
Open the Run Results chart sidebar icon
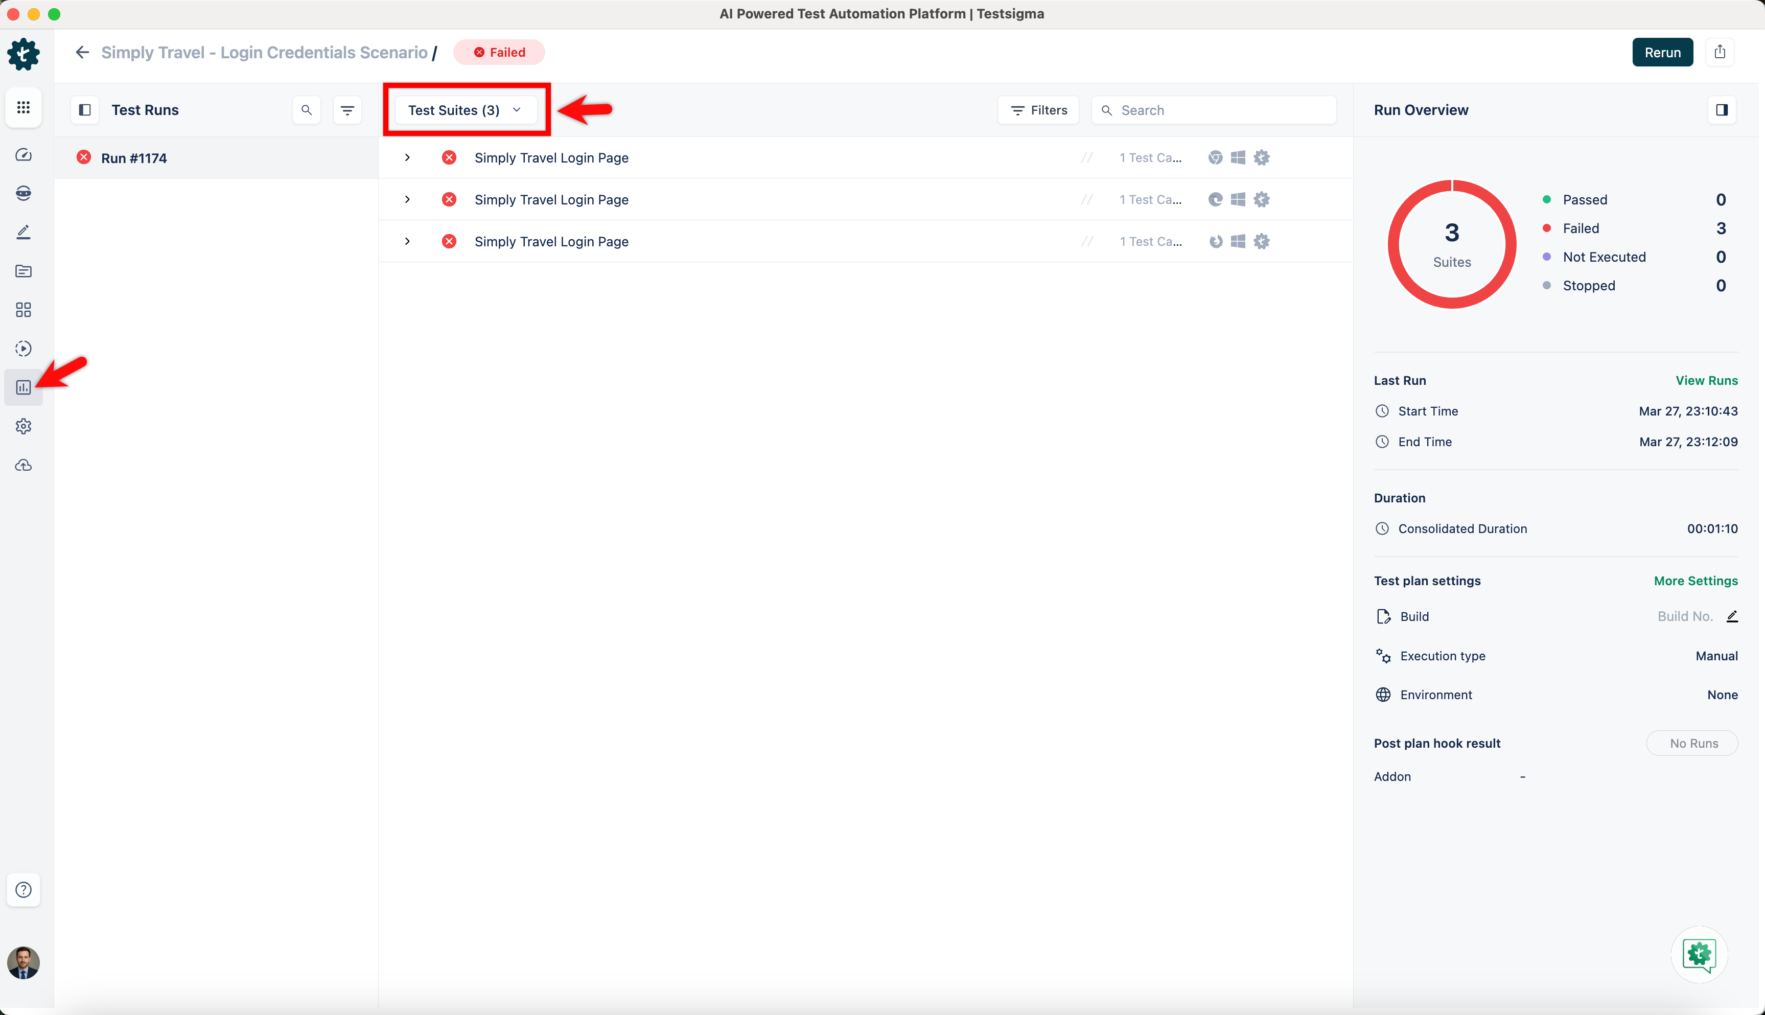23,387
